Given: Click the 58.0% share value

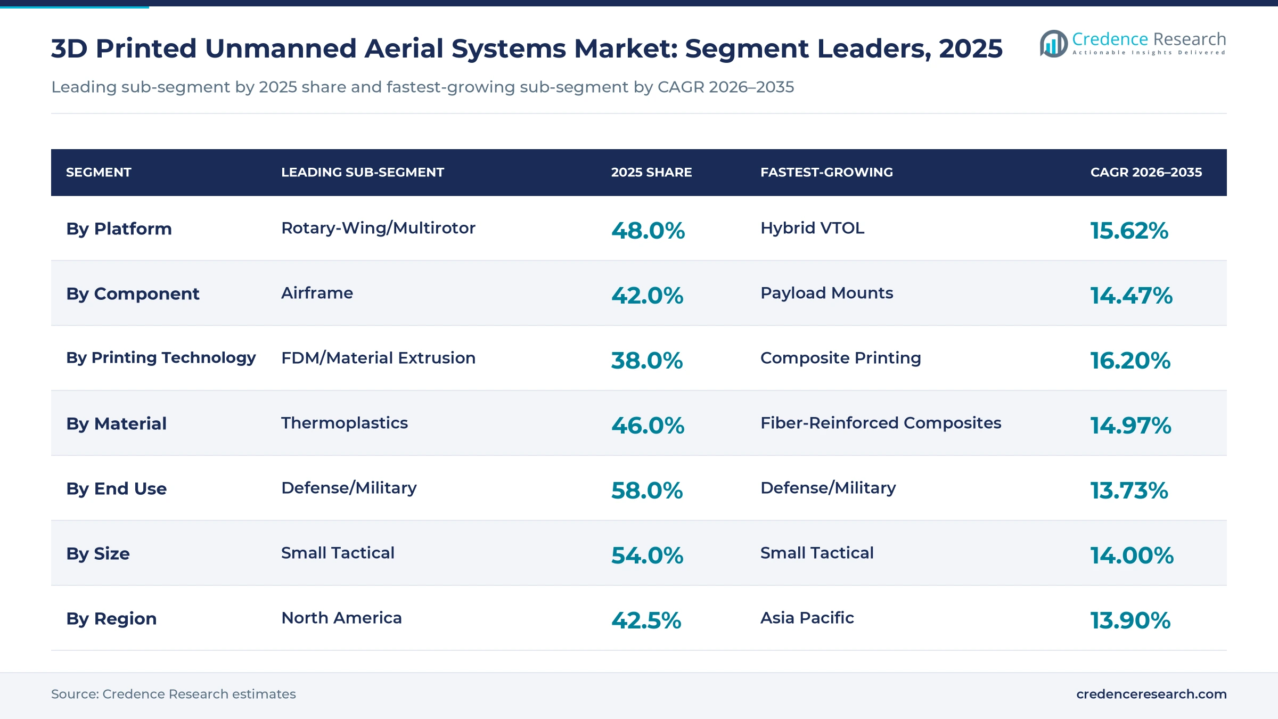Looking at the screenshot, I should tap(647, 491).
